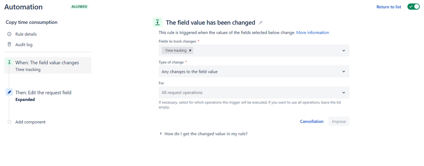The height and width of the screenshot is (166, 424).
Task: Toggle the rule enabled switch off
Action: [413, 7]
